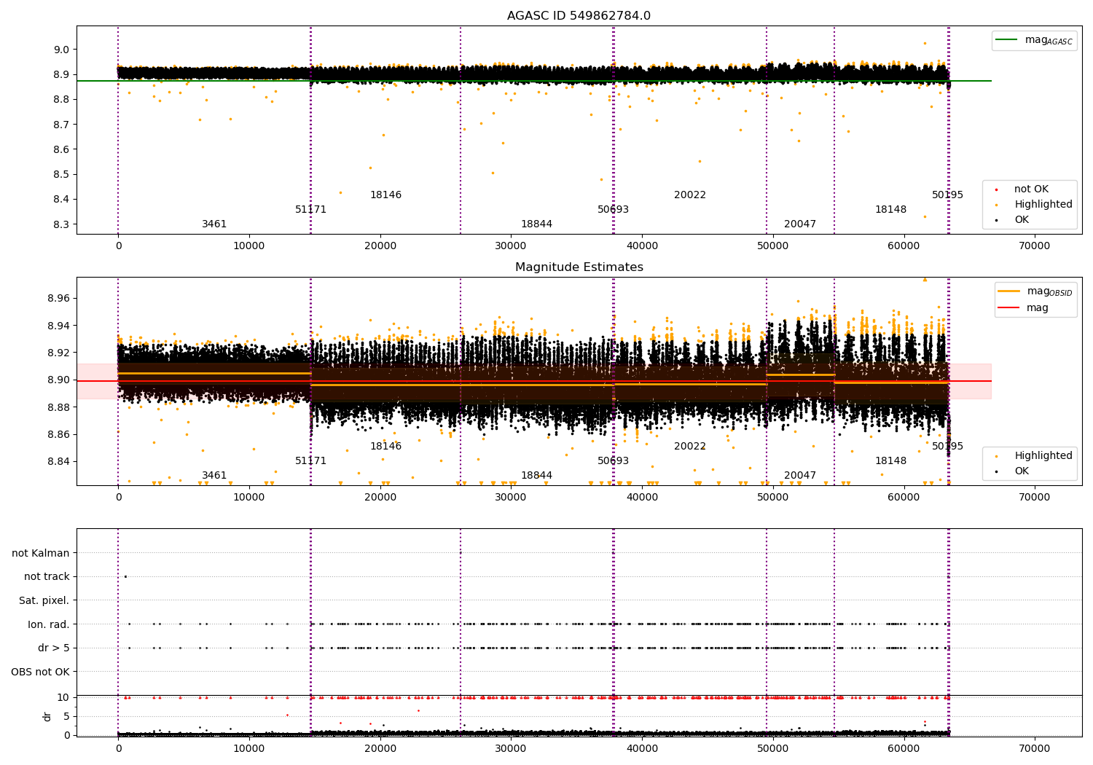Click the '10' tick on the dr axis
The height and width of the screenshot is (765, 1093).
(63, 698)
